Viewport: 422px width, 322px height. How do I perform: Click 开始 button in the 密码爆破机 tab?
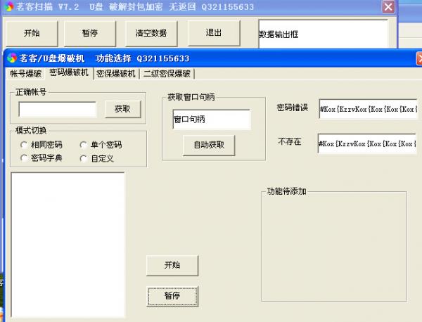[172, 266]
